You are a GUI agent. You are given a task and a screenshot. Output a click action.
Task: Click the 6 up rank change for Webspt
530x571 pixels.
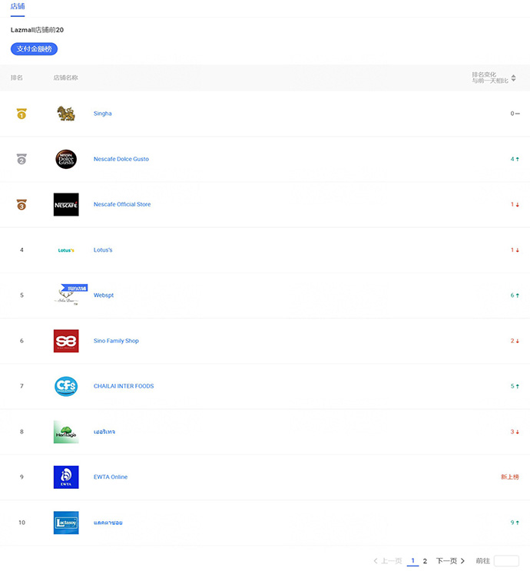515,295
